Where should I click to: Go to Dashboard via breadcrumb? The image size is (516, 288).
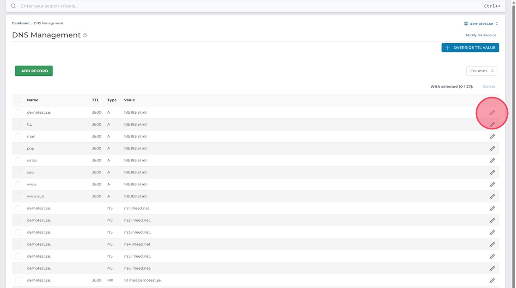click(20, 23)
